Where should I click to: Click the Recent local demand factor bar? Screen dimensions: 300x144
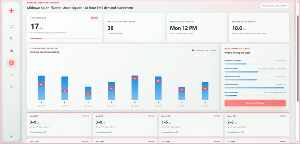(x=255, y=64)
